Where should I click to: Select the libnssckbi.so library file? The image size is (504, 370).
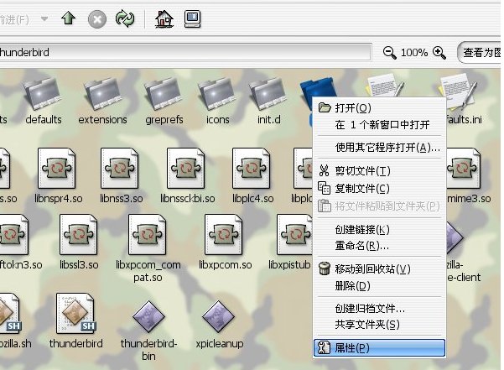click(x=187, y=175)
